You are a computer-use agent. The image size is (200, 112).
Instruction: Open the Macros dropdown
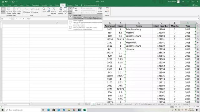(107, 10)
